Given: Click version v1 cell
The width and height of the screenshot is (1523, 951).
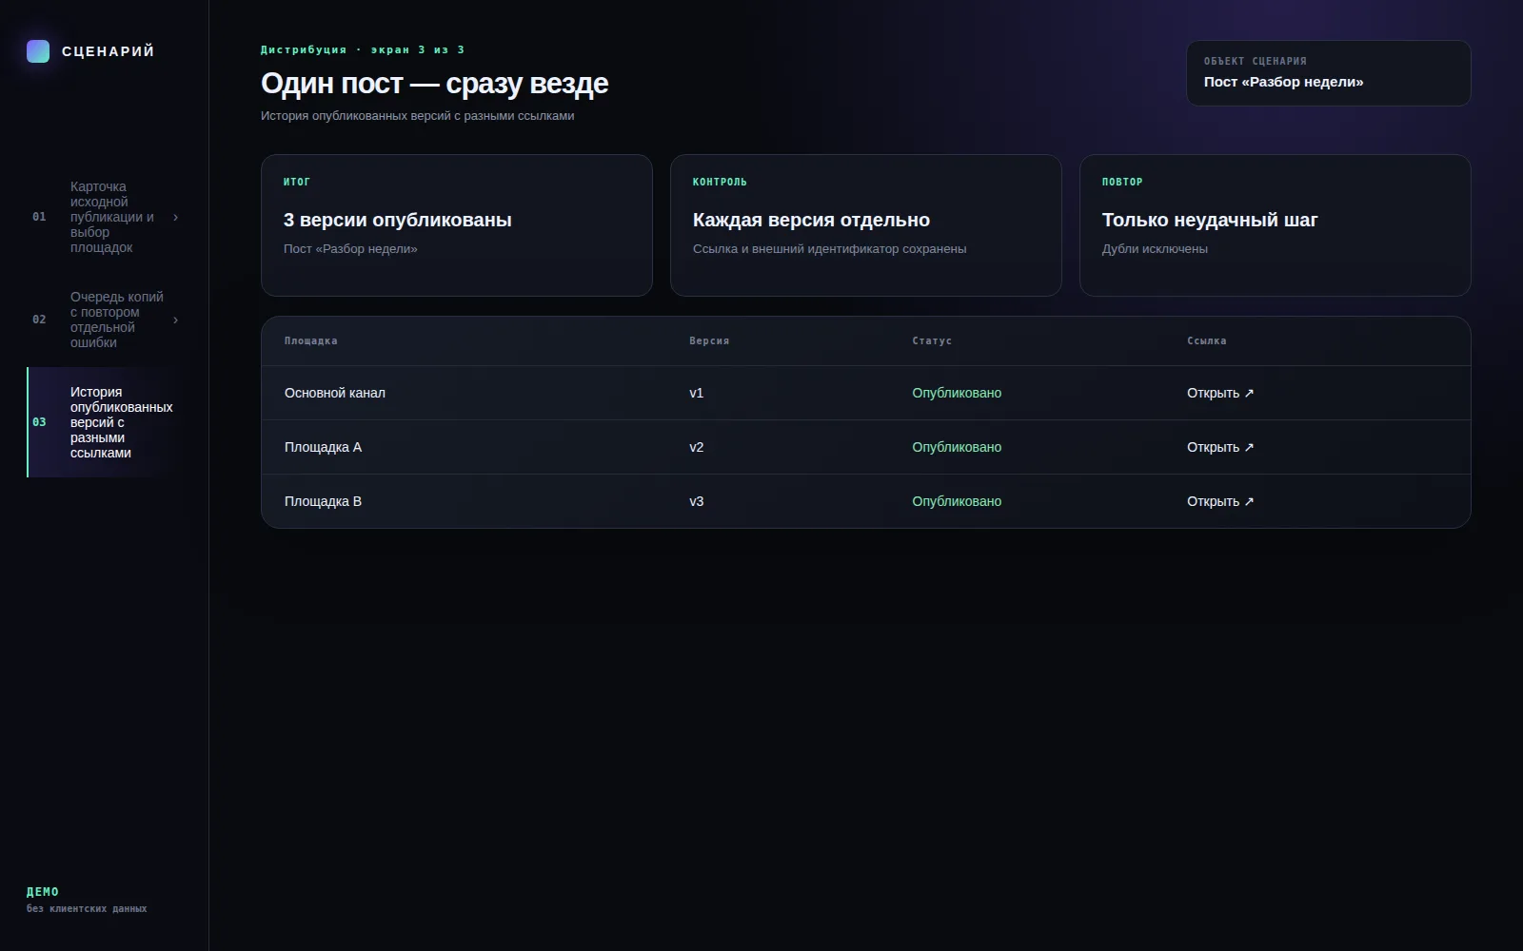Looking at the screenshot, I should (697, 393).
